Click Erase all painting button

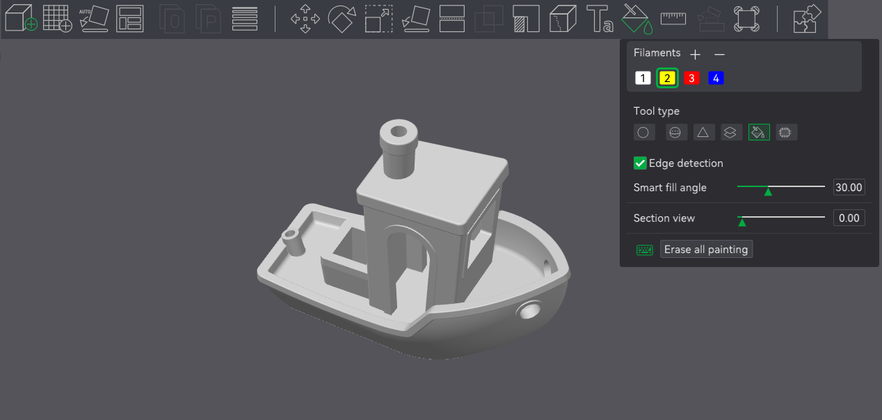click(x=706, y=250)
